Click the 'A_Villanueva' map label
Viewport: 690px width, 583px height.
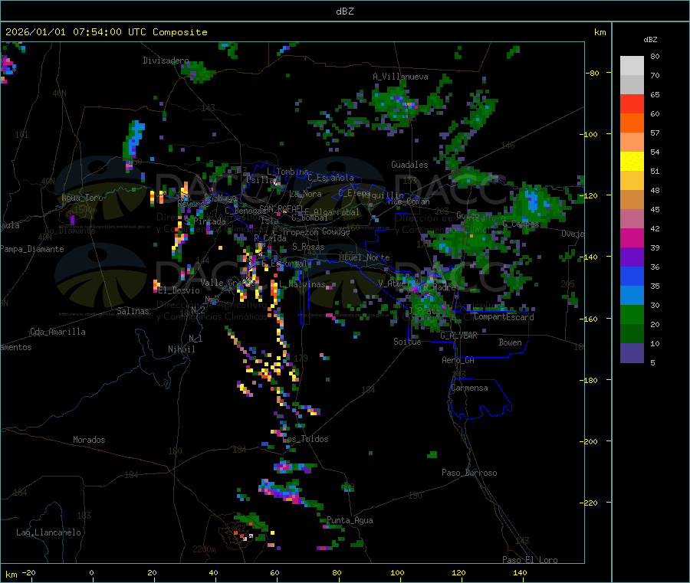tap(400, 77)
